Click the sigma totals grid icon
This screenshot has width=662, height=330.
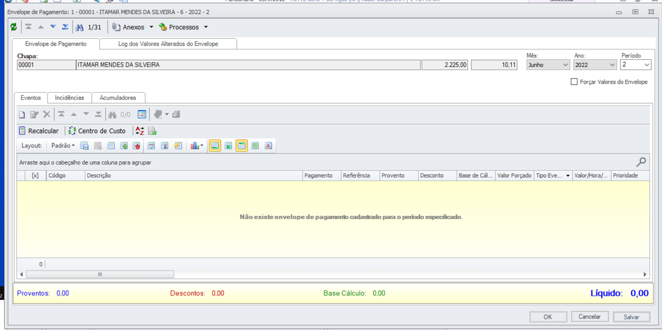pyautogui.click(x=165, y=146)
